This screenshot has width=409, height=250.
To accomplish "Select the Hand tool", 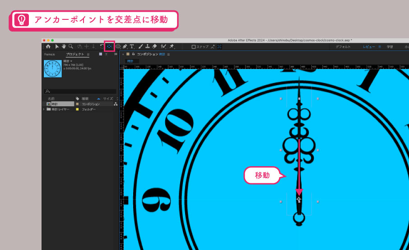I will click(x=64, y=46).
